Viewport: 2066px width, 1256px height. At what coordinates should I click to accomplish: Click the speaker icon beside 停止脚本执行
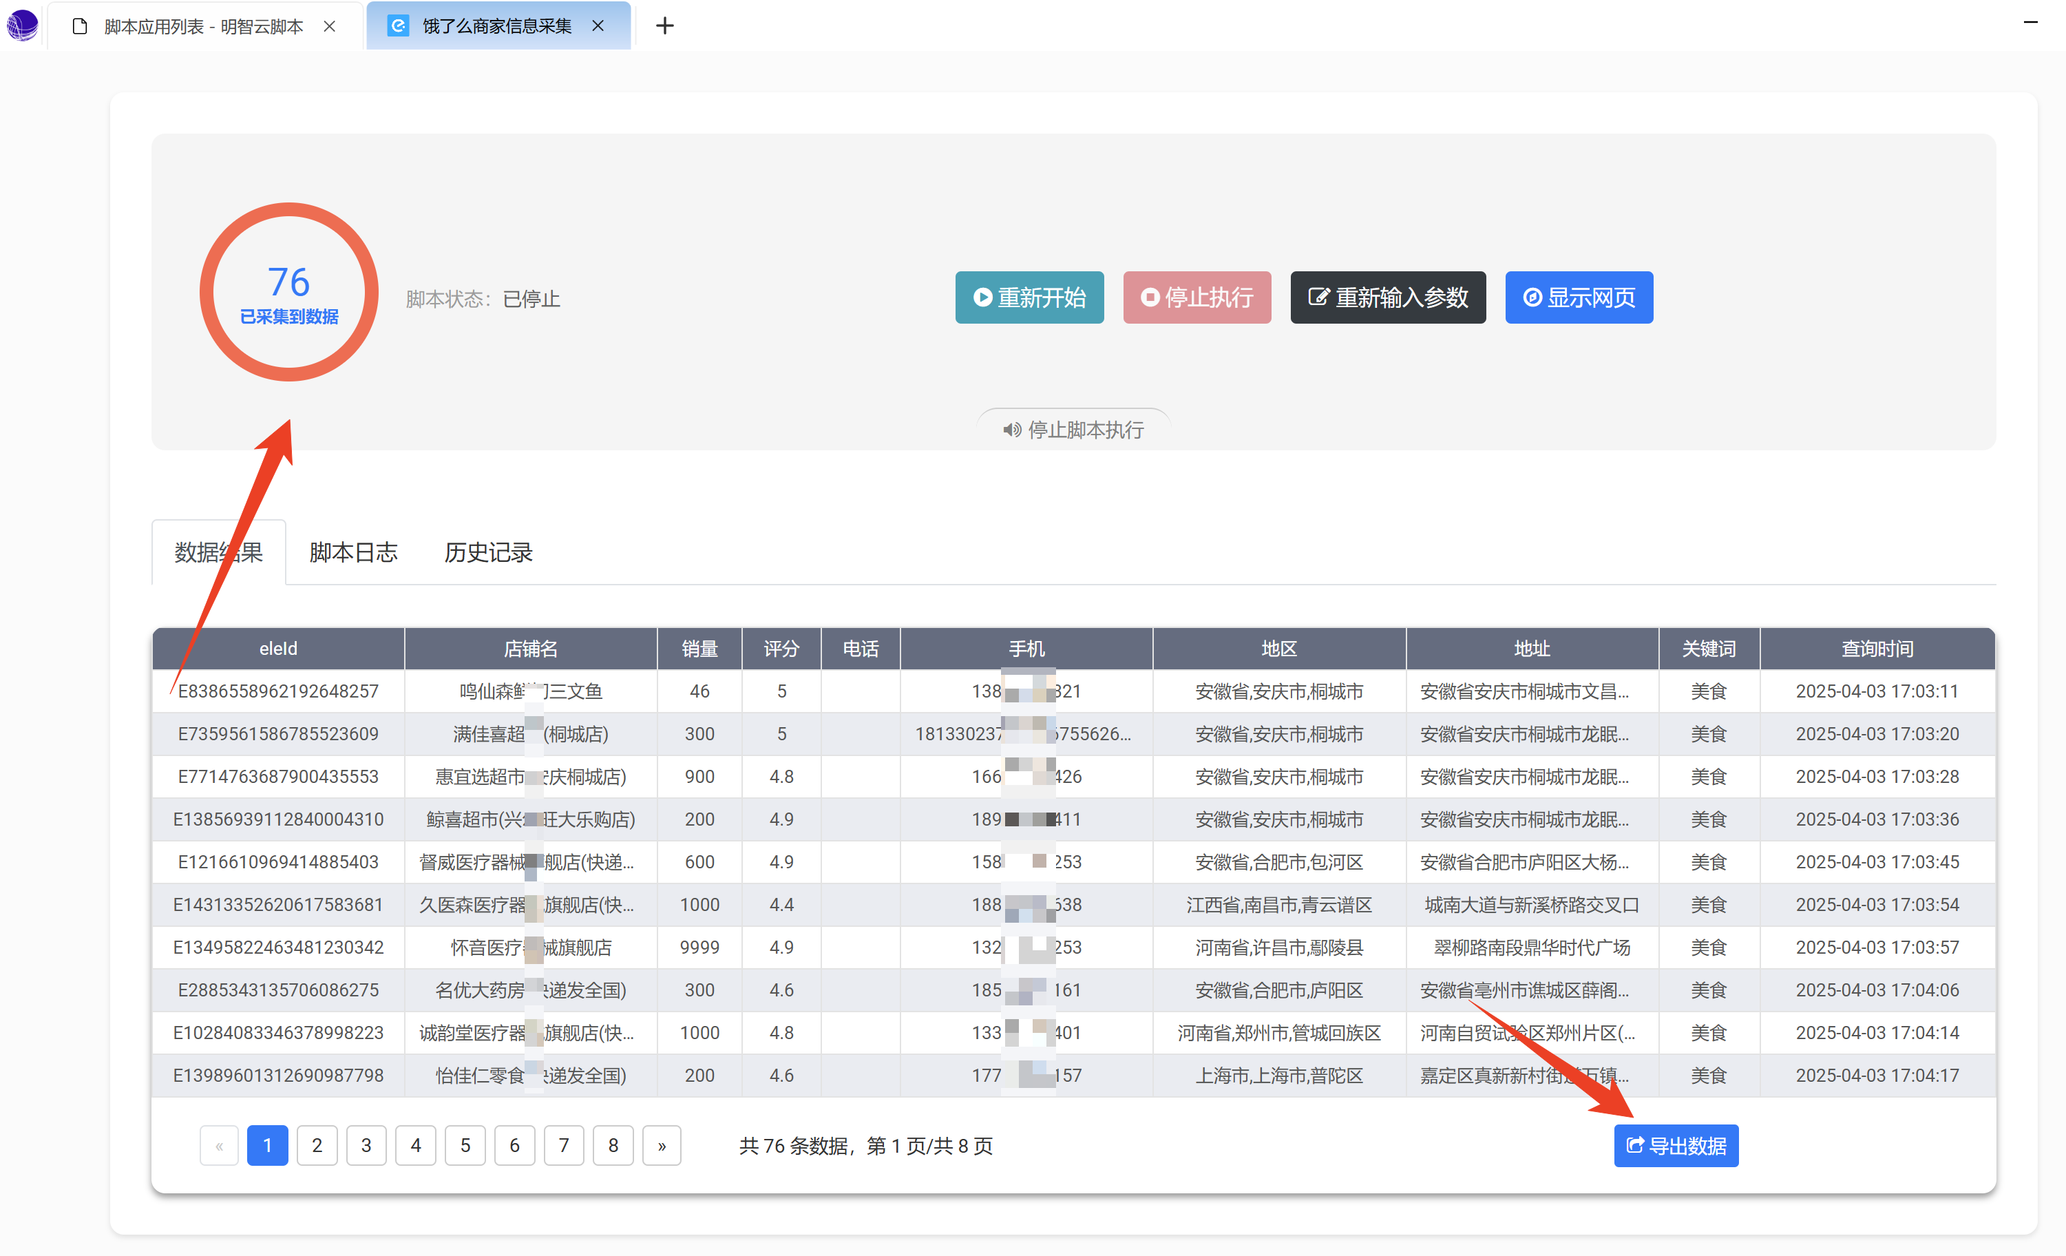tap(1011, 430)
